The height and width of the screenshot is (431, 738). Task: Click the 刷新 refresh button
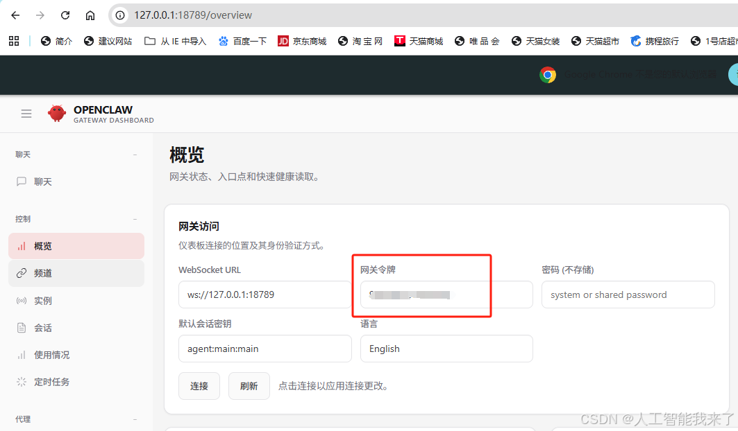249,386
